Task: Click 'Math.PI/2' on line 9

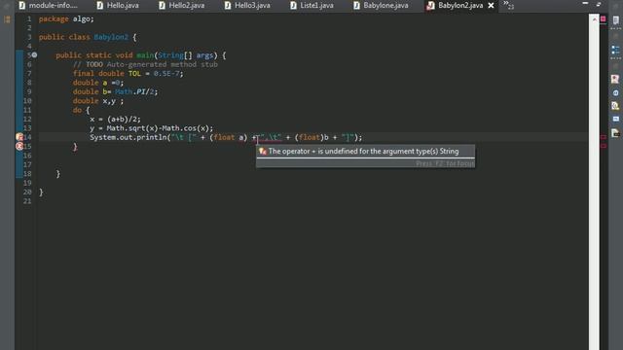Action: 136,91
